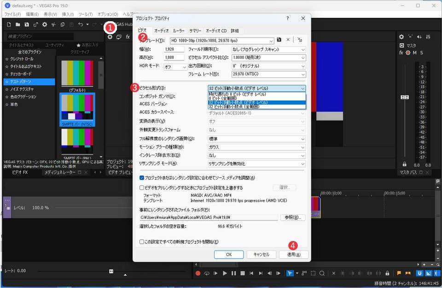This screenshot has height=288, width=442.
Task: Click the Delete Template X icon
Action: point(288,40)
